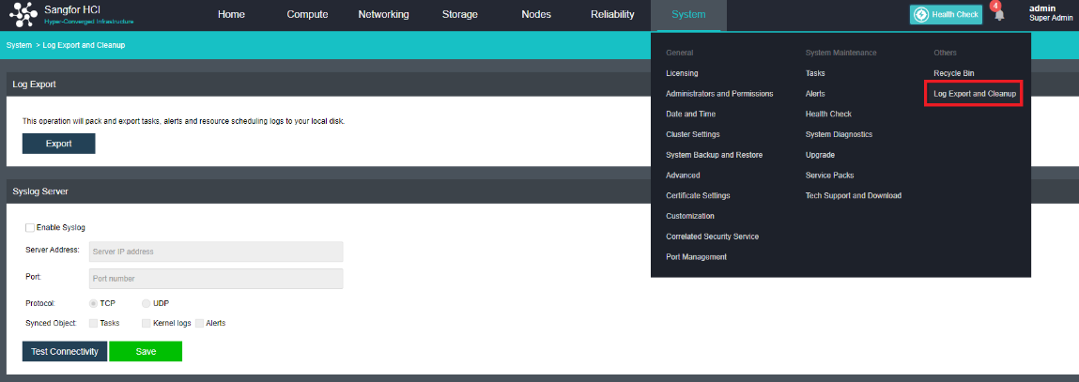
Task: Focus the Server IP address field
Action: (215, 252)
